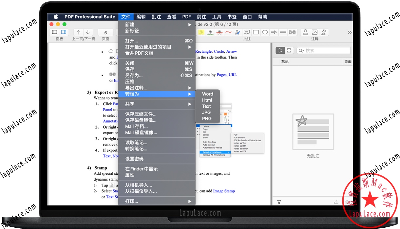Screen dimensions: 400x229
Task: Expand the highlighted 转档为 submenu
Action: click(157, 94)
